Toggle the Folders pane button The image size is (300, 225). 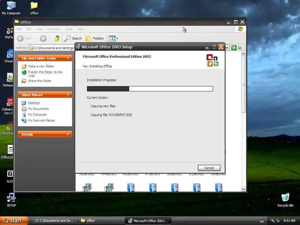tap(95, 38)
